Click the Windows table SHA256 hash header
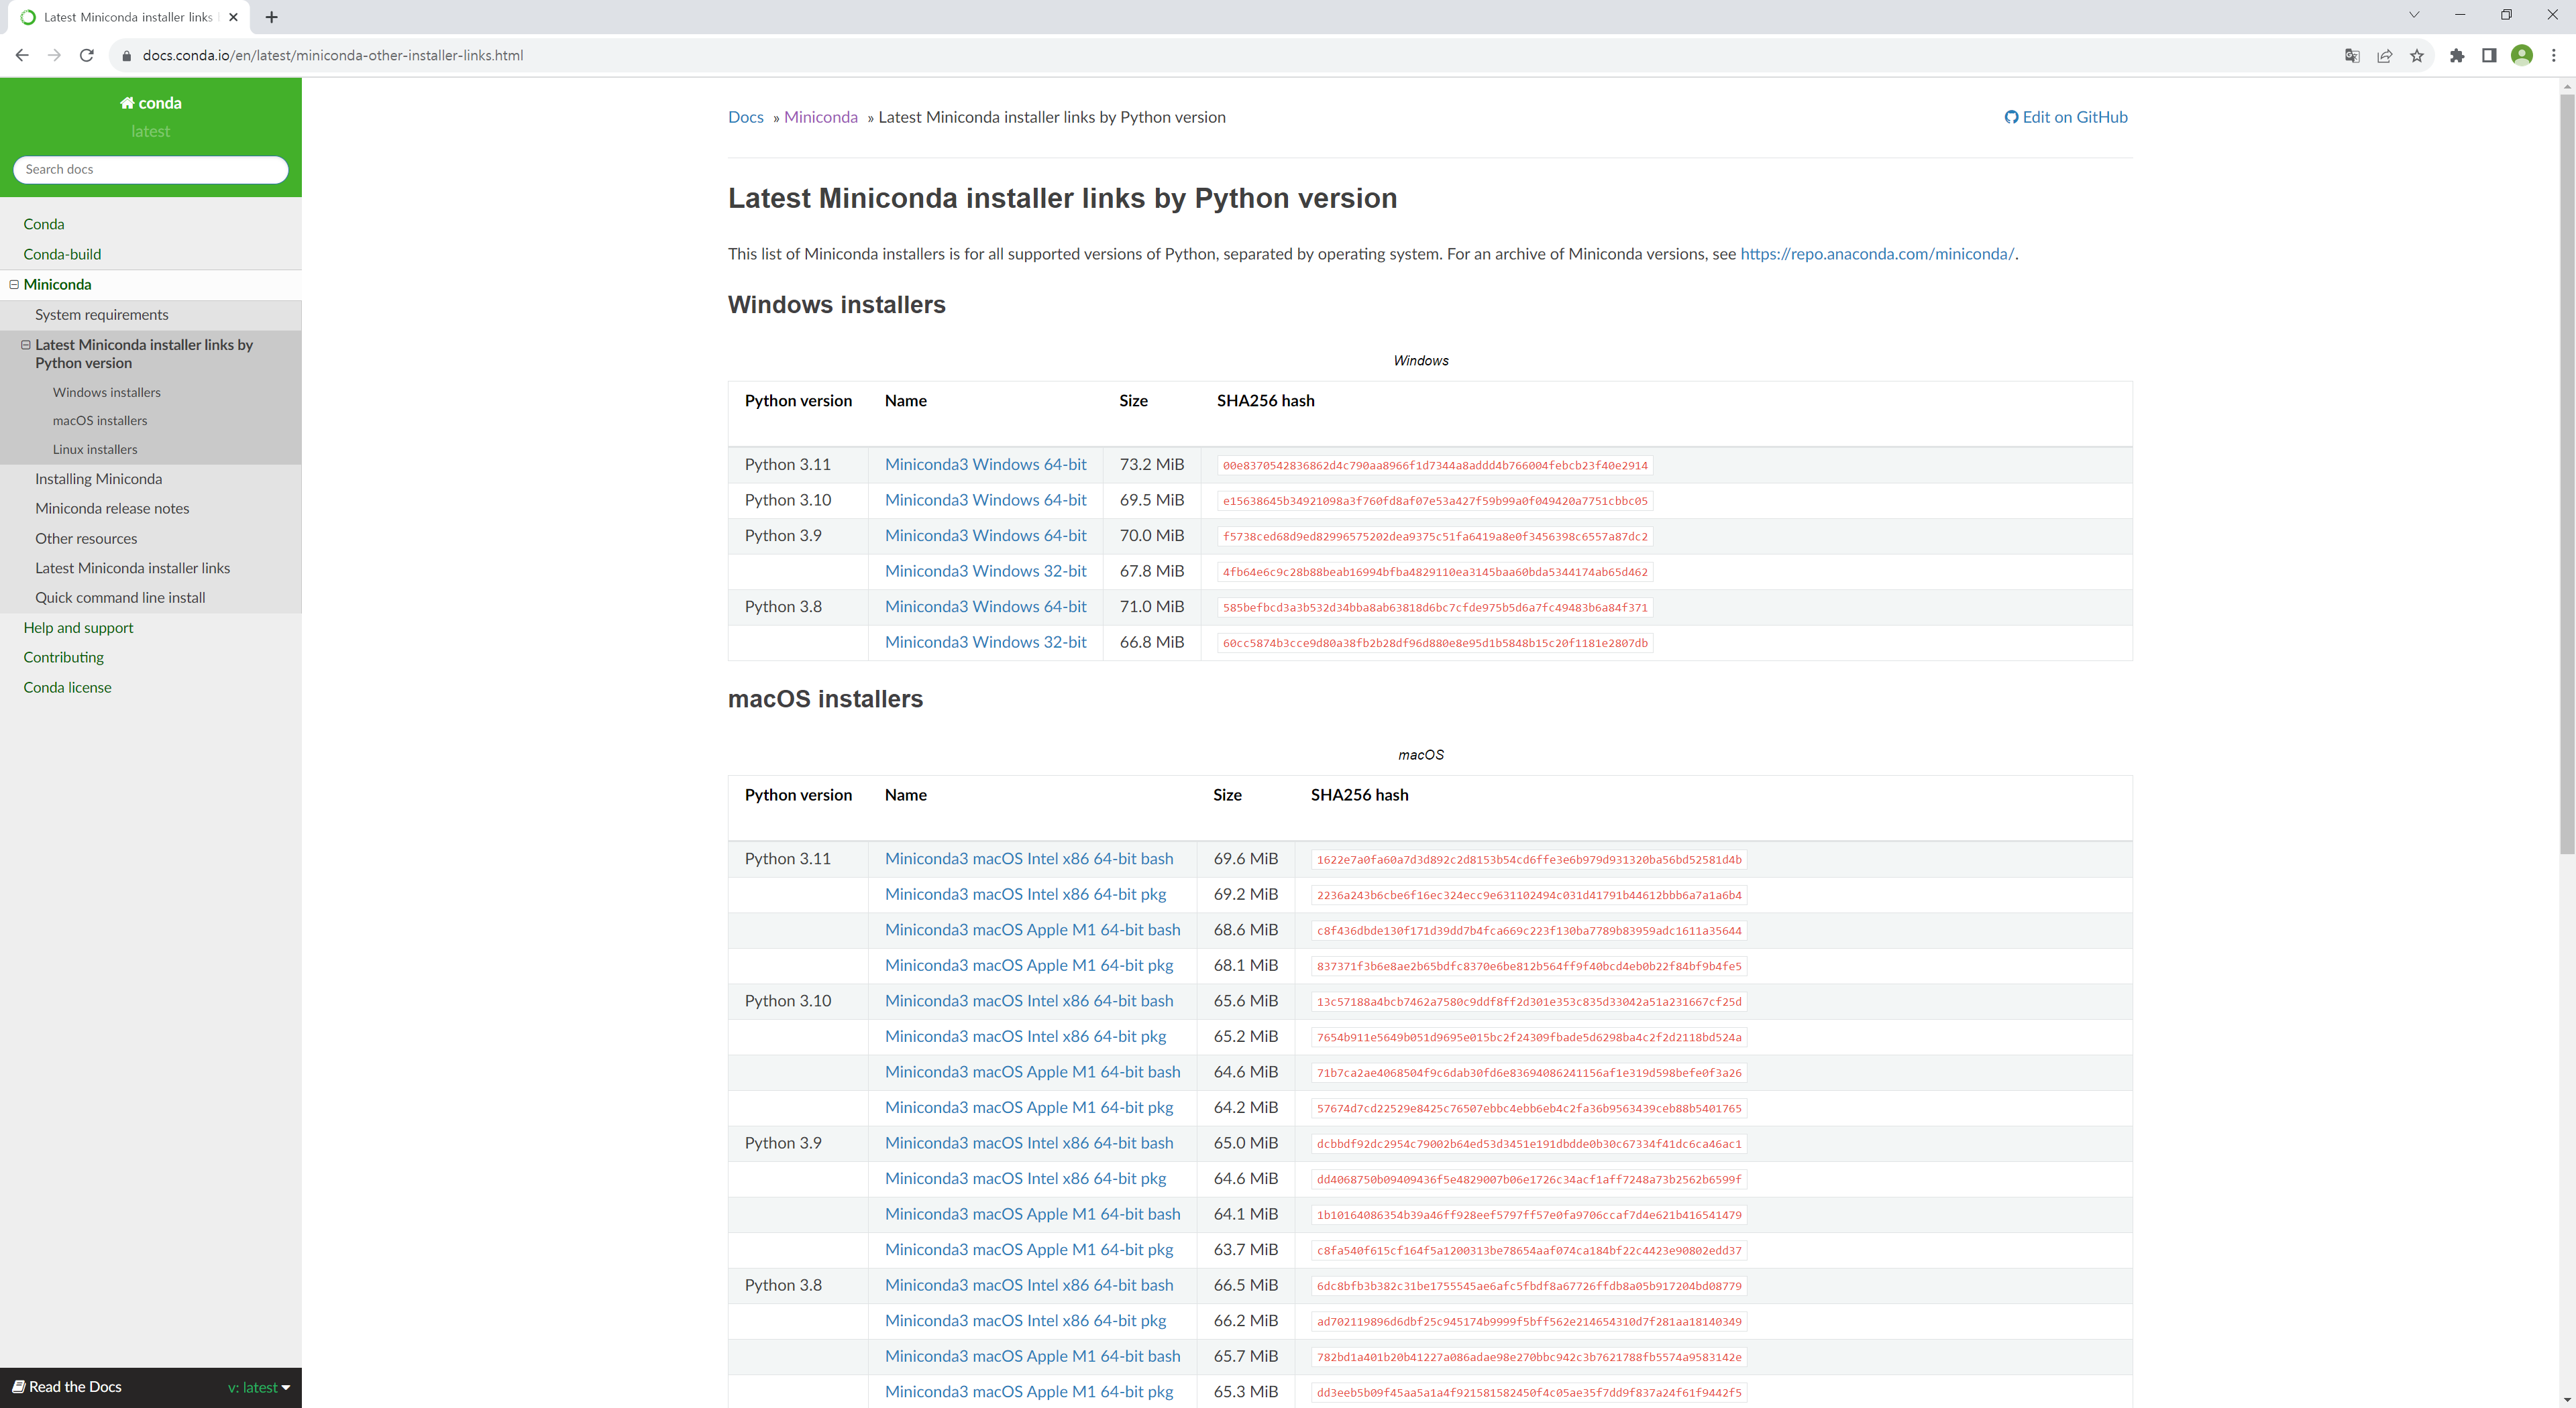 click(x=1265, y=401)
